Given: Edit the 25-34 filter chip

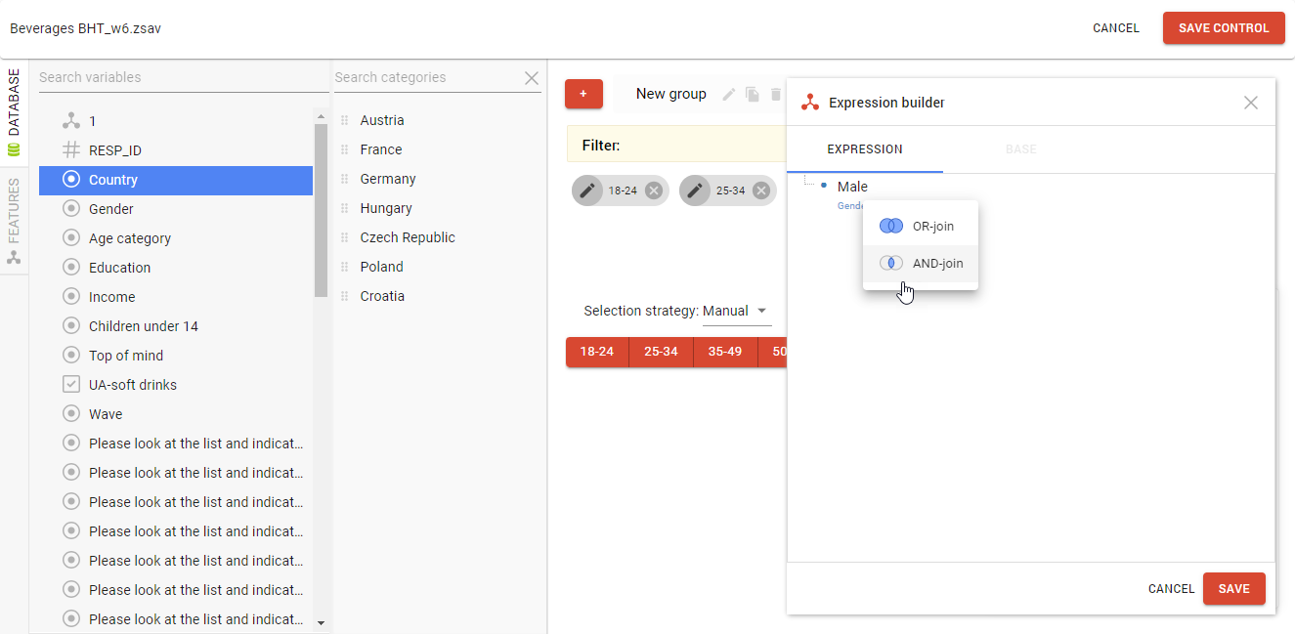Looking at the screenshot, I should [695, 190].
